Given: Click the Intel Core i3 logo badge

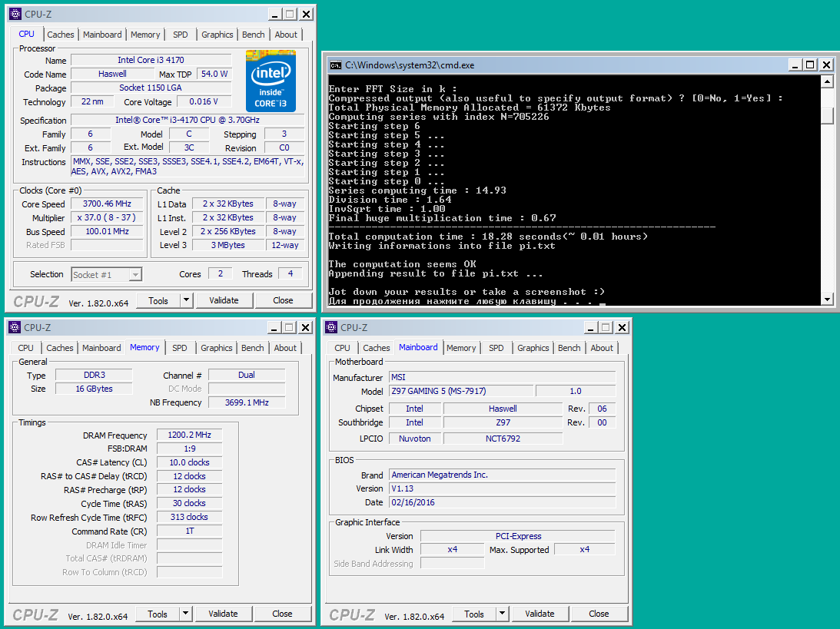Looking at the screenshot, I should pos(271,81).
